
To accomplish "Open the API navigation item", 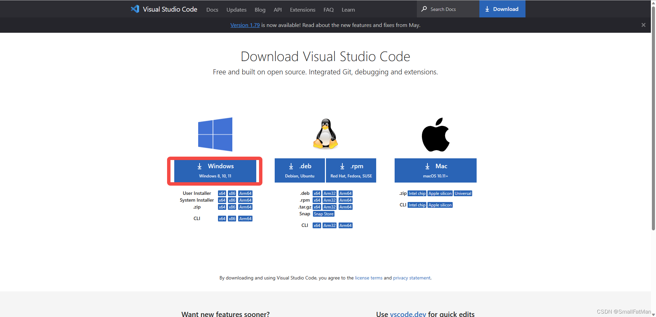I will tap(278, 10).
